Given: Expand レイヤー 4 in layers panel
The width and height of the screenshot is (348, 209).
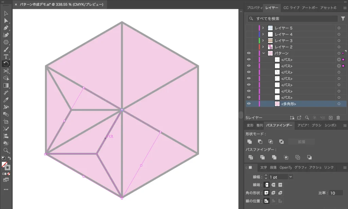Looking at the screenshot, I should click(263, 34).
